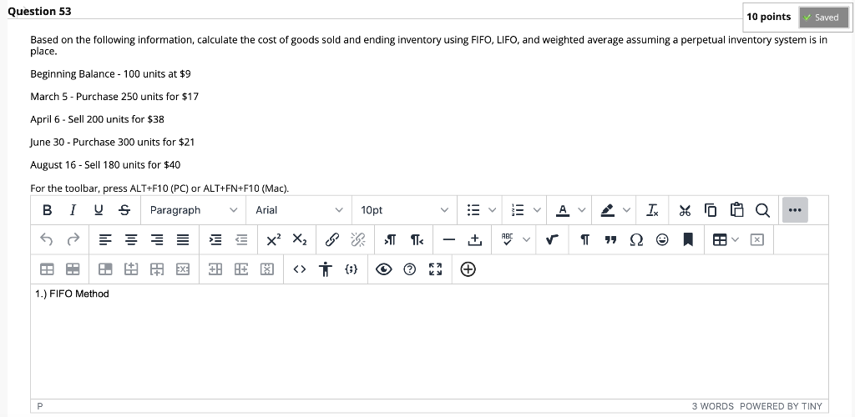Apply the highlight background color
This screenshot has width=855, height=417.
[608, 210]
